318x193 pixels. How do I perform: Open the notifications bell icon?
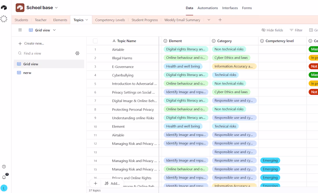click(4, 177)
